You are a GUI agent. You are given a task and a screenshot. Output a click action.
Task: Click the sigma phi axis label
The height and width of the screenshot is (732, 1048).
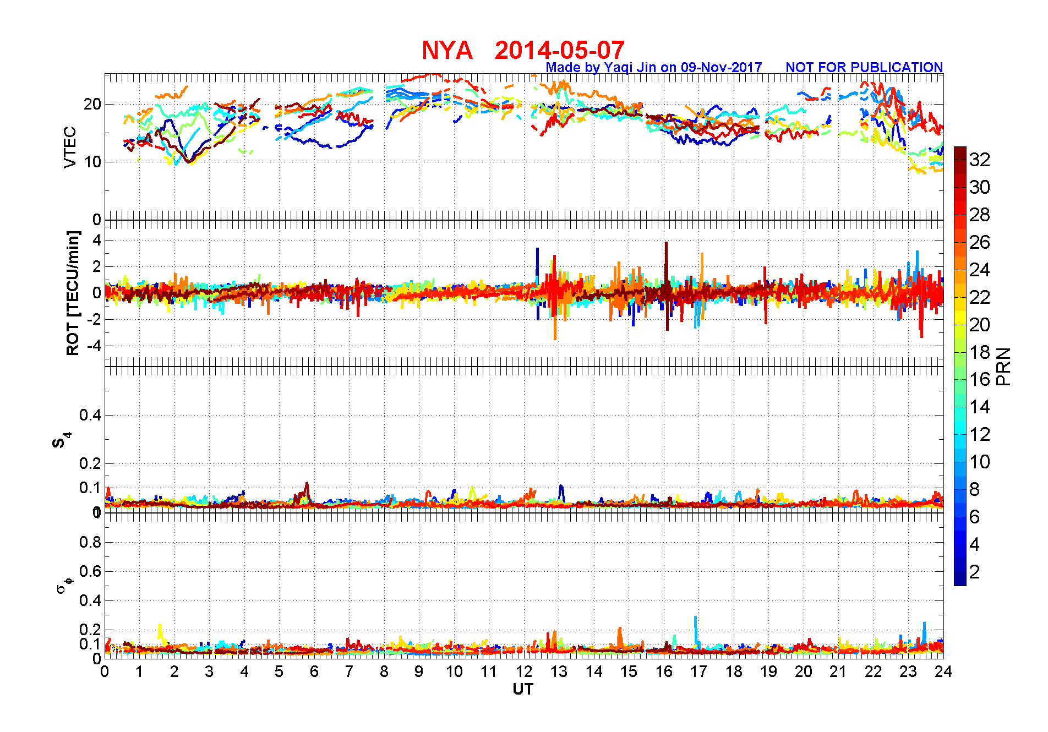64,585
